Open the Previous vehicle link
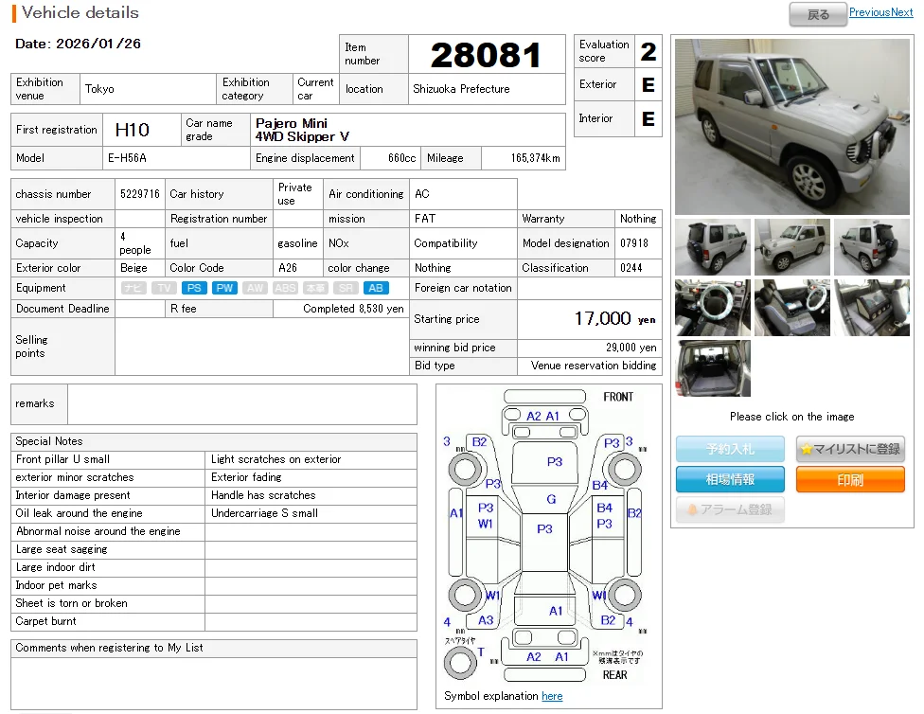924x714 pixels. coord(869,12)
